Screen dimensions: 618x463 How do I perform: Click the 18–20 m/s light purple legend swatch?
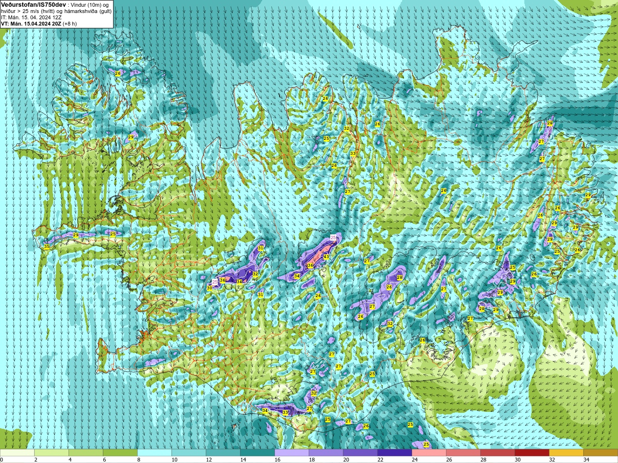(326, 452)
